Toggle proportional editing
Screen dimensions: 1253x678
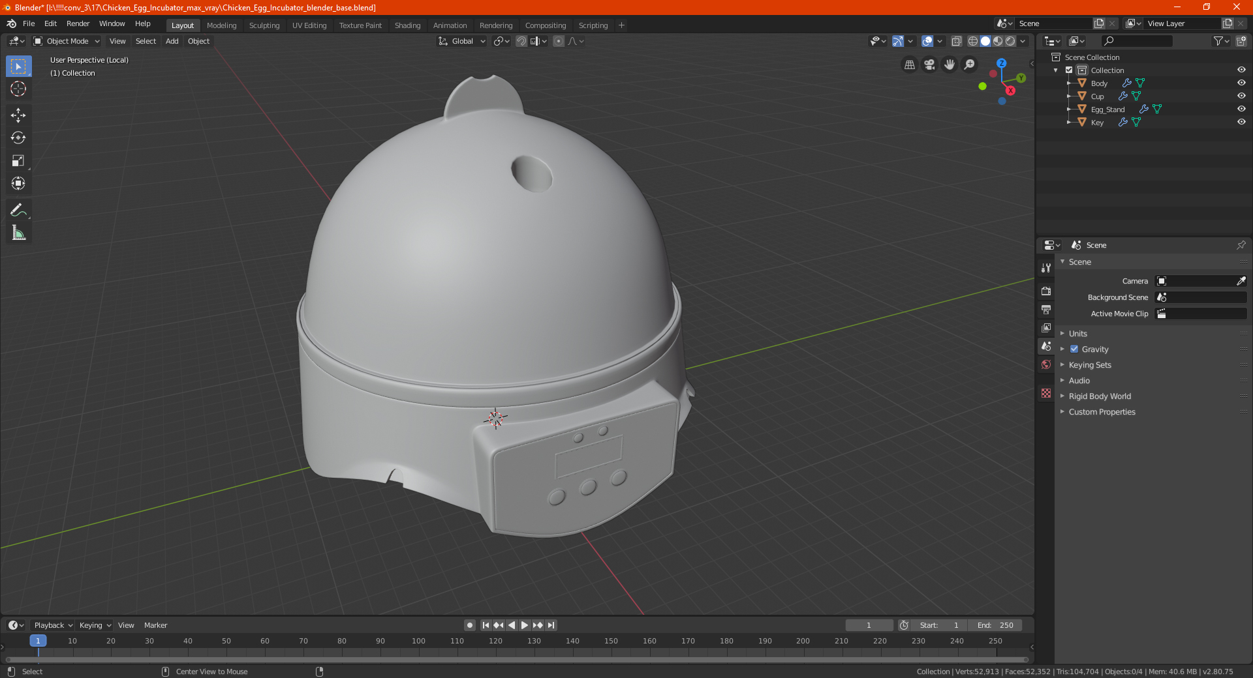(x=559, y=41)
